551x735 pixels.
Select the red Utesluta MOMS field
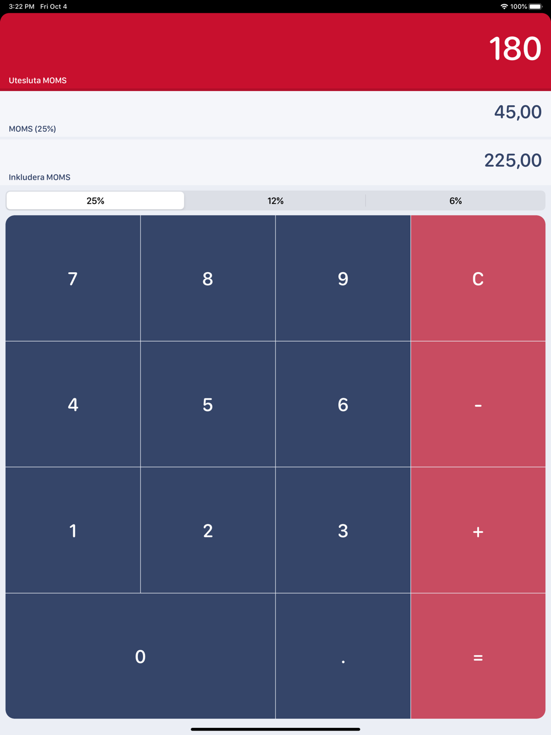pos(275,52)
